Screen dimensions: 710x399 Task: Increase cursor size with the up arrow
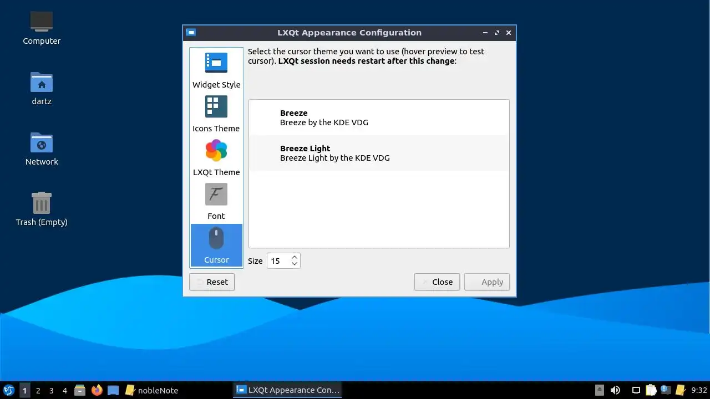[x=295, y=257]
